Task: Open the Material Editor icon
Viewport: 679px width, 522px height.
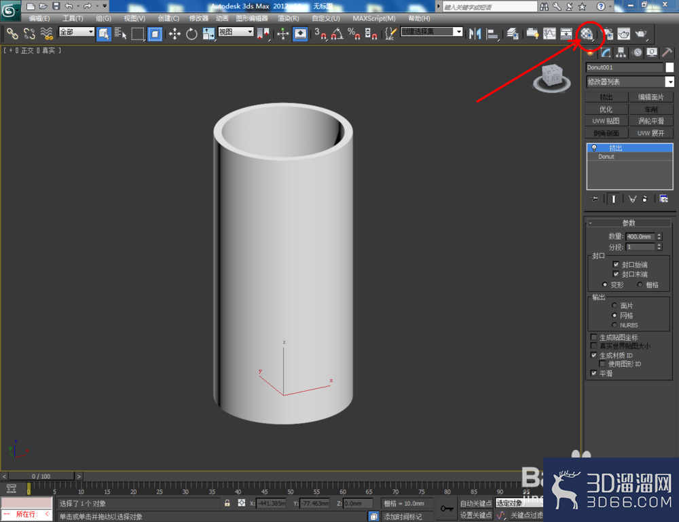Action: tap(587, 34)
